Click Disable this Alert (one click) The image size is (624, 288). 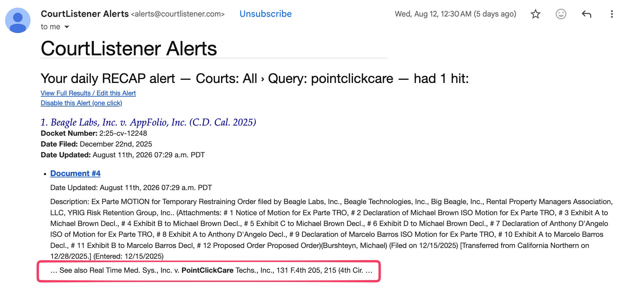point(81,103)
